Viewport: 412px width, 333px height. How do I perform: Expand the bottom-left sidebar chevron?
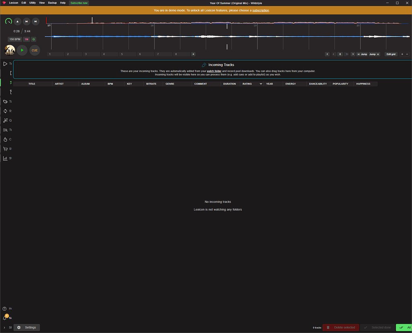[x=4, y=327]
